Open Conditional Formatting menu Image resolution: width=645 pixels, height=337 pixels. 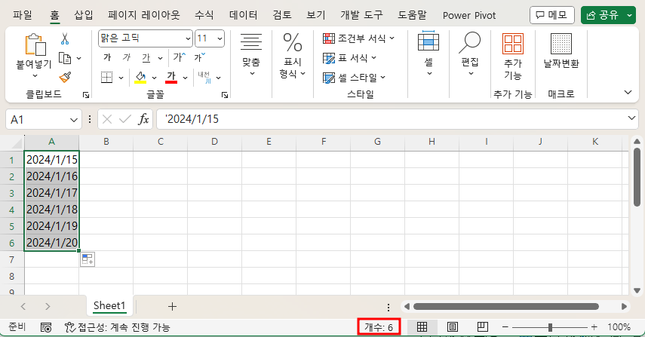(358, 38)
